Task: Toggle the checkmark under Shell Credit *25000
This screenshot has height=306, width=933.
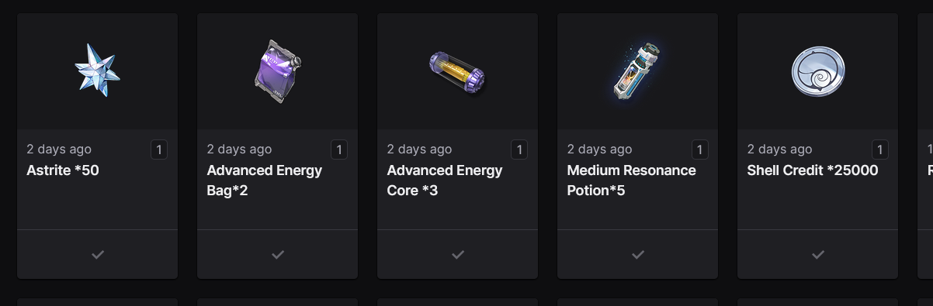Action: click(x=818, y=254)
